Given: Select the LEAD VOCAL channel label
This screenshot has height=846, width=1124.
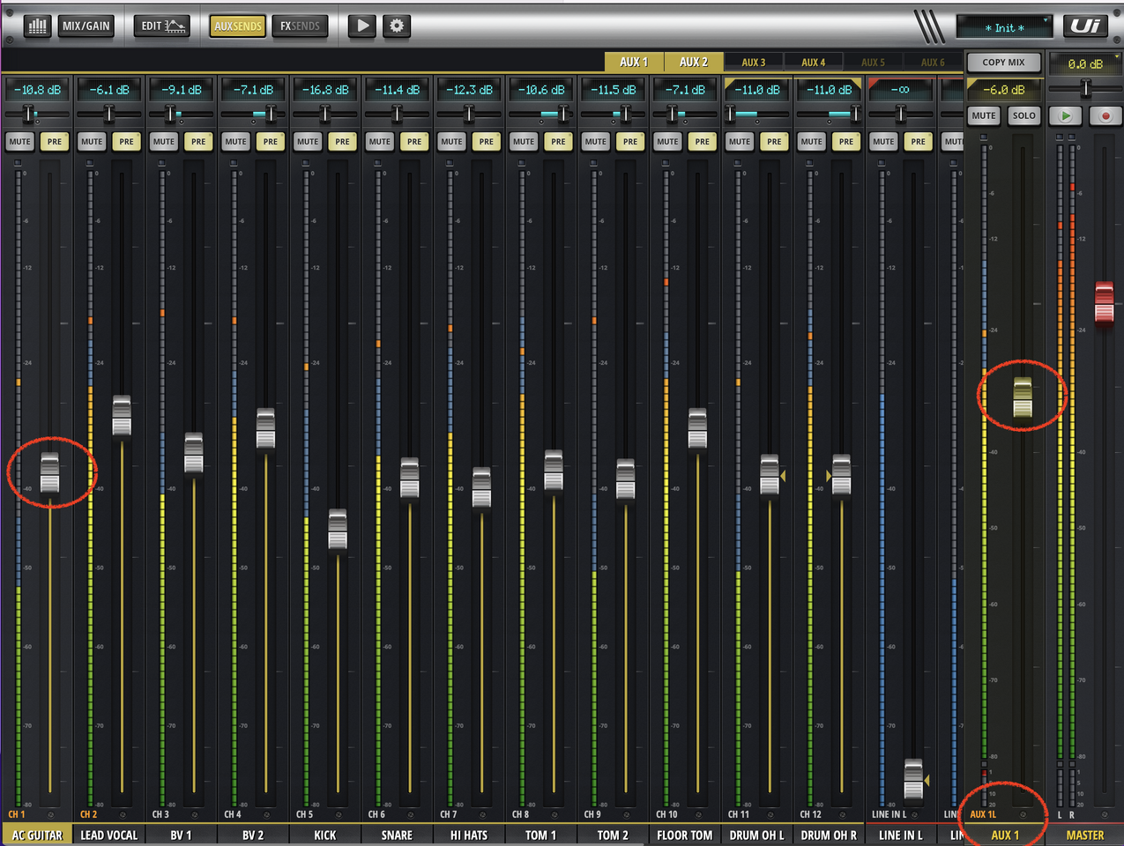Looking at the screenshot, I should (109, 835).
